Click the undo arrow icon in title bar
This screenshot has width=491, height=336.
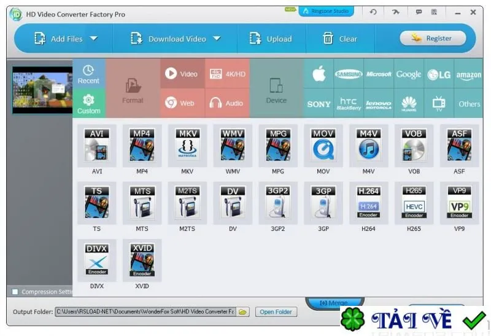coord(373,12)
